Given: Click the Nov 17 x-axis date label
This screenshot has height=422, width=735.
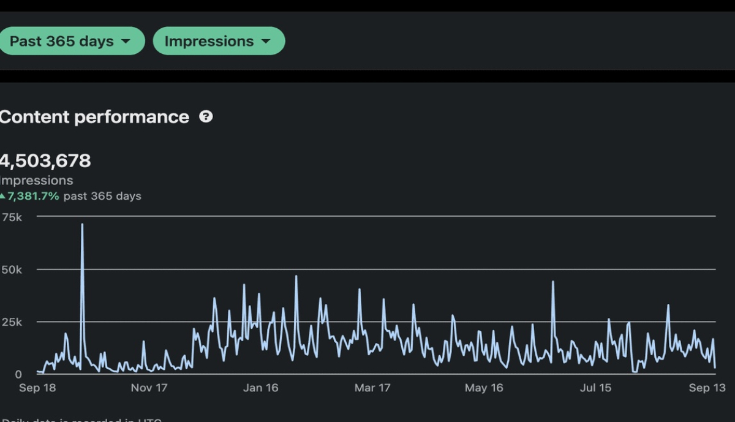Looking at the screenshot, I should 149,388.
